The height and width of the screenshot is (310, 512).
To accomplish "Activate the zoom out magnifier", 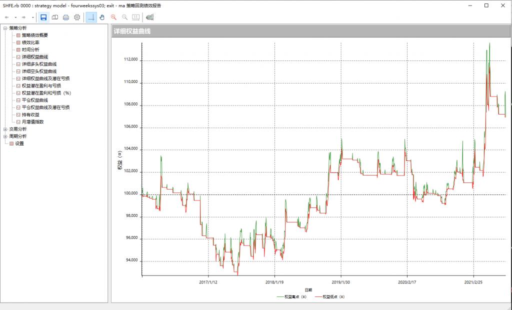I will tap(124, 17).
